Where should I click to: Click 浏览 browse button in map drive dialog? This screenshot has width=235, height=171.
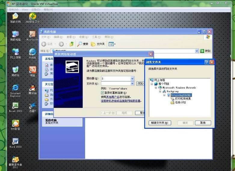(140, 83)
